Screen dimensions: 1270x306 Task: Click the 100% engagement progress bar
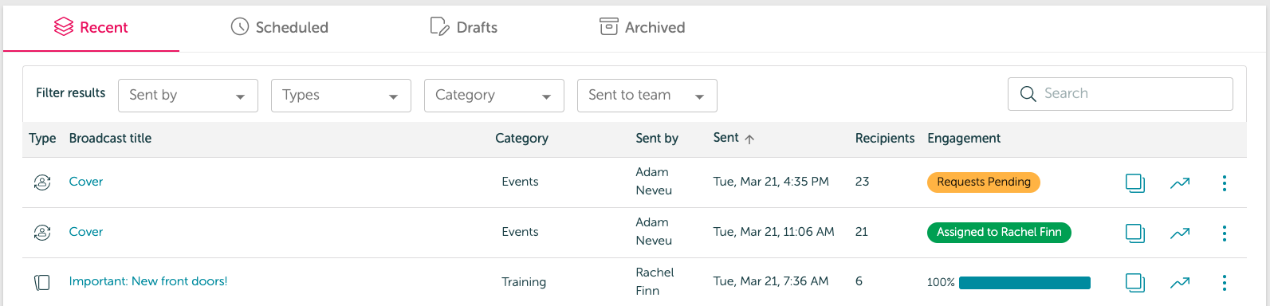(1024, 282)
